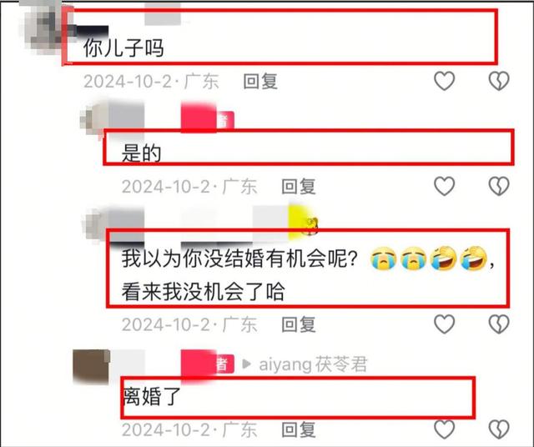
Task: Open the brown avatar beside '离婚了'
Action: click(91, 367)
